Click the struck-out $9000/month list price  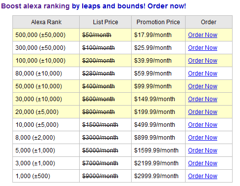(100, 176)
